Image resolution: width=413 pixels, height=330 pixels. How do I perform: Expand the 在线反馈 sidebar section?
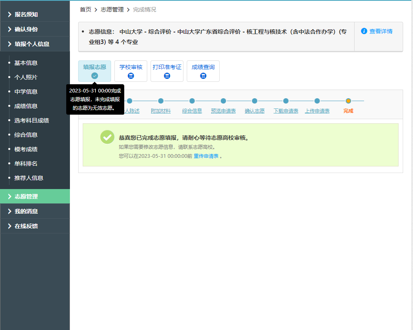pyautogui.click(x=35, y=226)
